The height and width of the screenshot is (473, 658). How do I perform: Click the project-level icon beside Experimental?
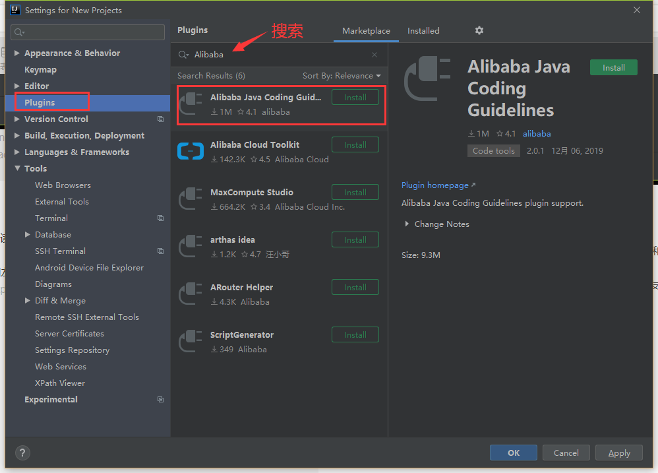(x=160, y=400)
